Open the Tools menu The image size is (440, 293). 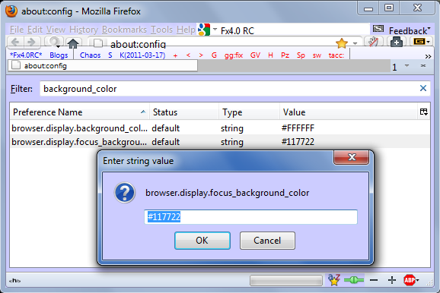(x=161, y=30)
